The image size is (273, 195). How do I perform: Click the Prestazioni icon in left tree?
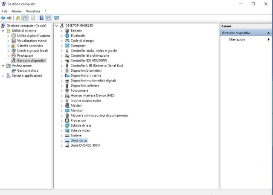click(x=14, y=55)
